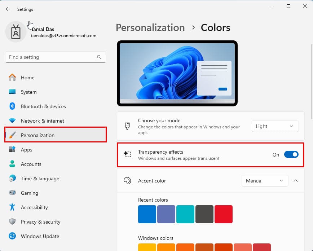This screenshot has height=251, width=313.
Task: Select the periwinkle purple recent color
Action: click(x=166, y=214)
